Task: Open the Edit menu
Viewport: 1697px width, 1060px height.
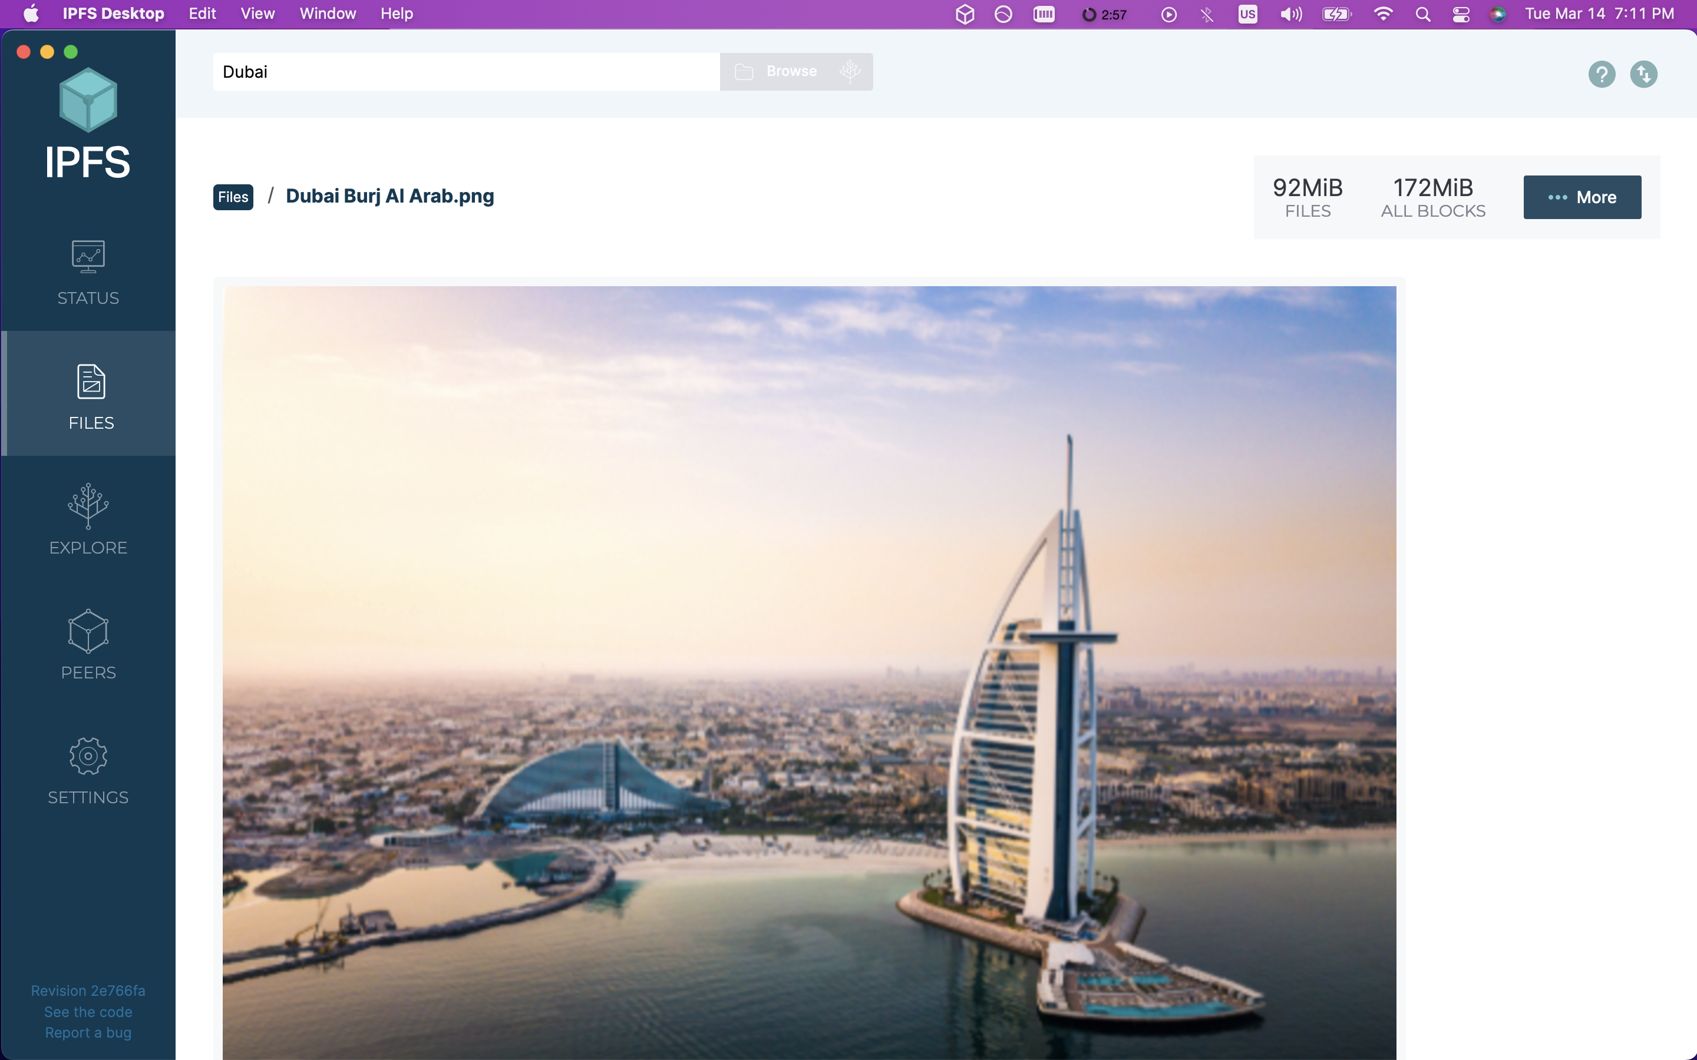Action: [202, 14]
